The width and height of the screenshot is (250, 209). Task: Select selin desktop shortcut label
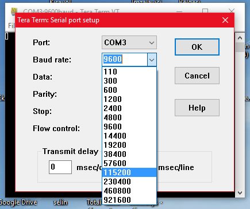pyautogui.click(x=60, y=202)
